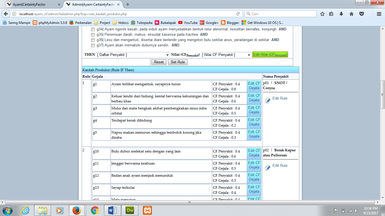This screenshot has height=216, width=385.
Task: Open Dreamweaver from the taskbar
Action: (x=130, y=210)
